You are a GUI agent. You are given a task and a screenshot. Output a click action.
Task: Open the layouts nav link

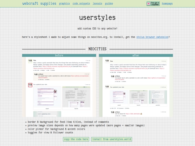coord(97,4)
